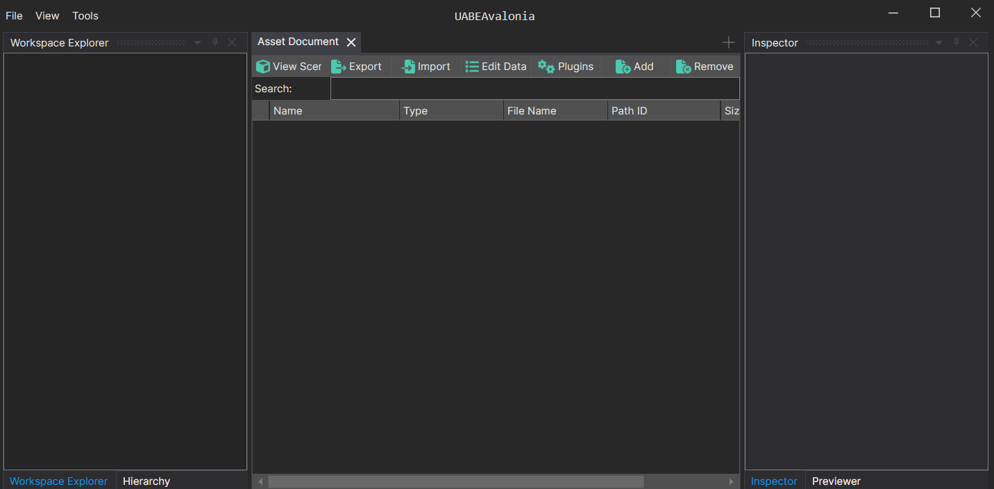994x489 pixels.
Task: Close the Asset Document tab
Action: [x=351, y=42]
